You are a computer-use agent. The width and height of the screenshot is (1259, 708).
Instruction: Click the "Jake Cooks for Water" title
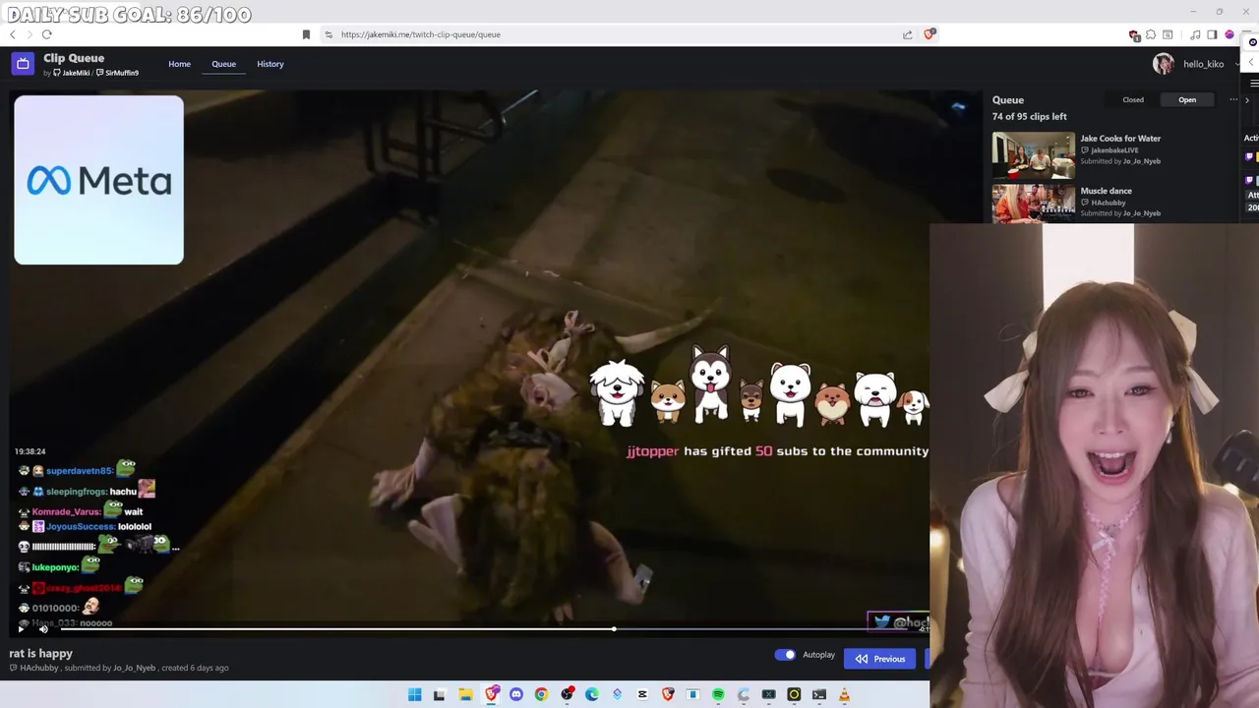pyautogui.click(x=1120, y=139)
